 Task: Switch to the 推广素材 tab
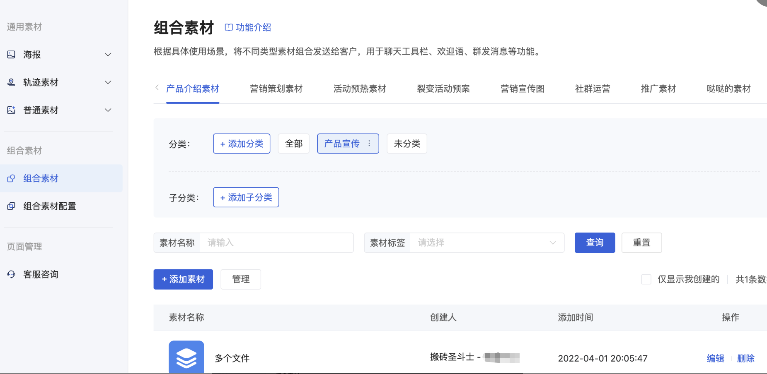[x=658, y=89]
